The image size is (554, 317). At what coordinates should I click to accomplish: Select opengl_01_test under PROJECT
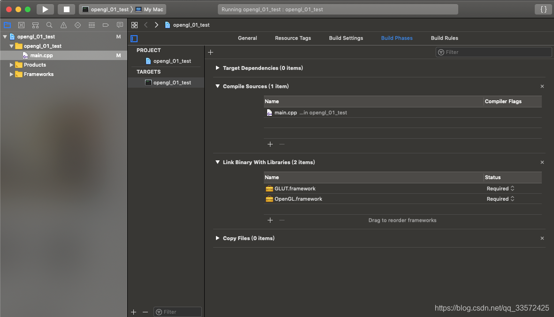(x=166, y=61)
